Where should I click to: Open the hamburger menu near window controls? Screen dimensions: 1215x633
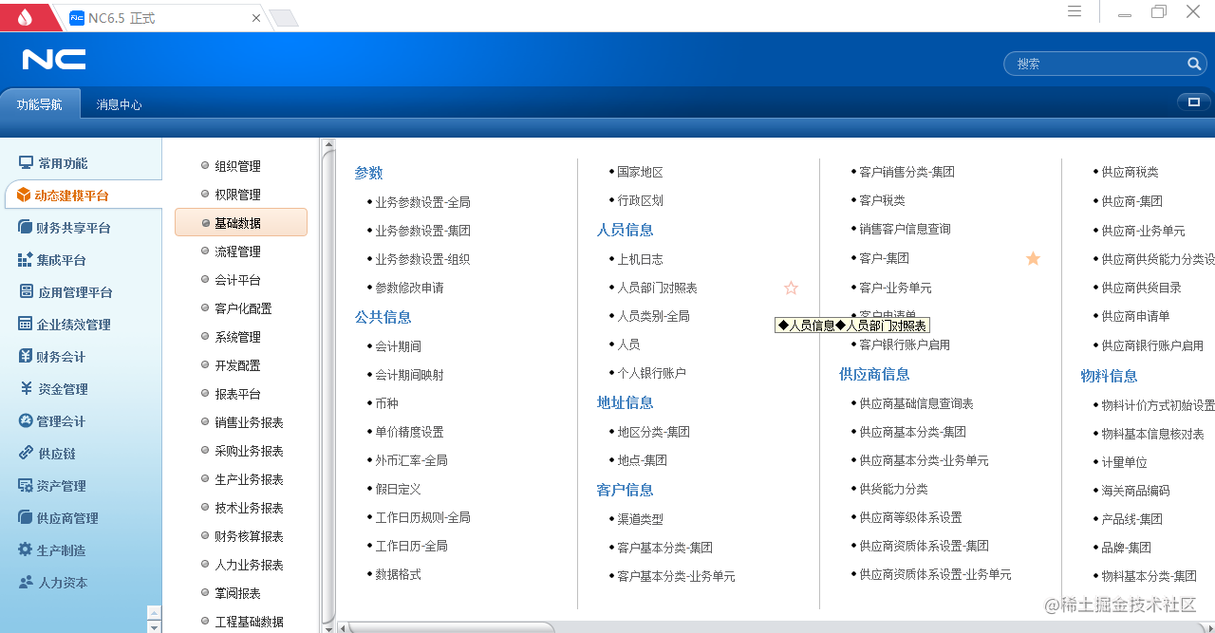coord(1074,11)
